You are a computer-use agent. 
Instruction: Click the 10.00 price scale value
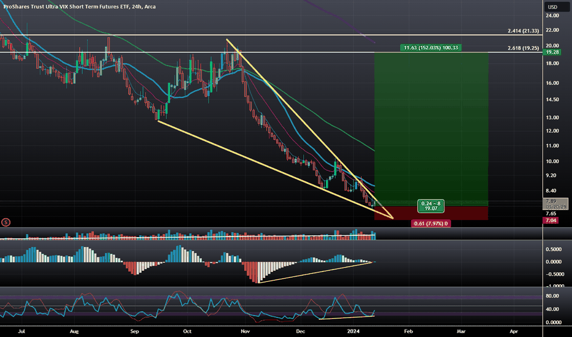click(552, 161)
